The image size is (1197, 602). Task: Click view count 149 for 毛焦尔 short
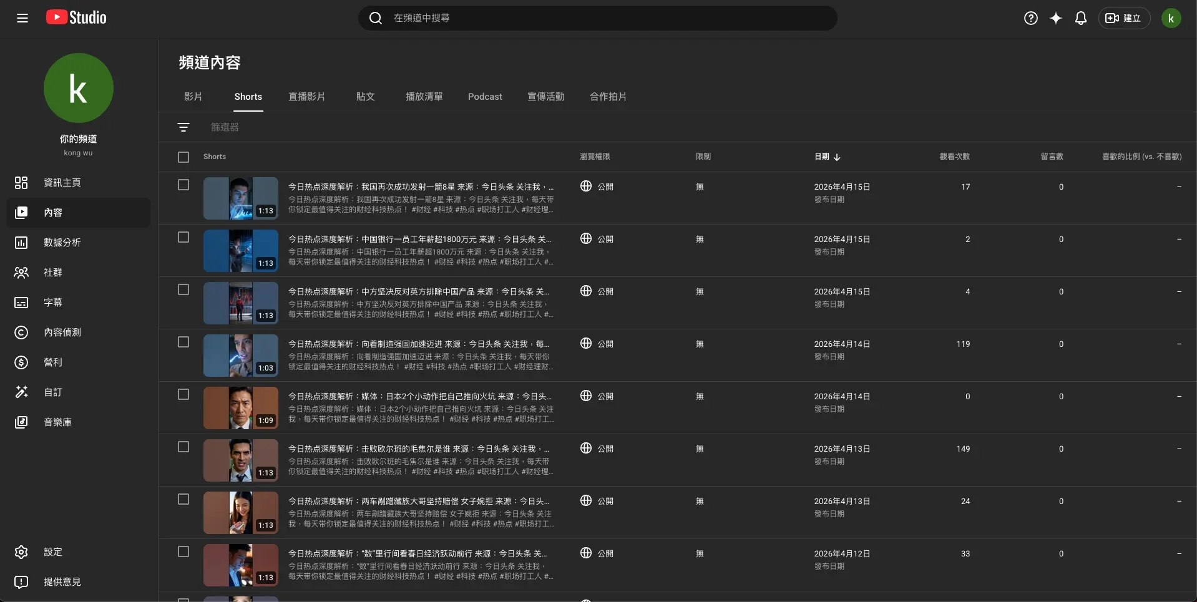(x=963, y=449)
